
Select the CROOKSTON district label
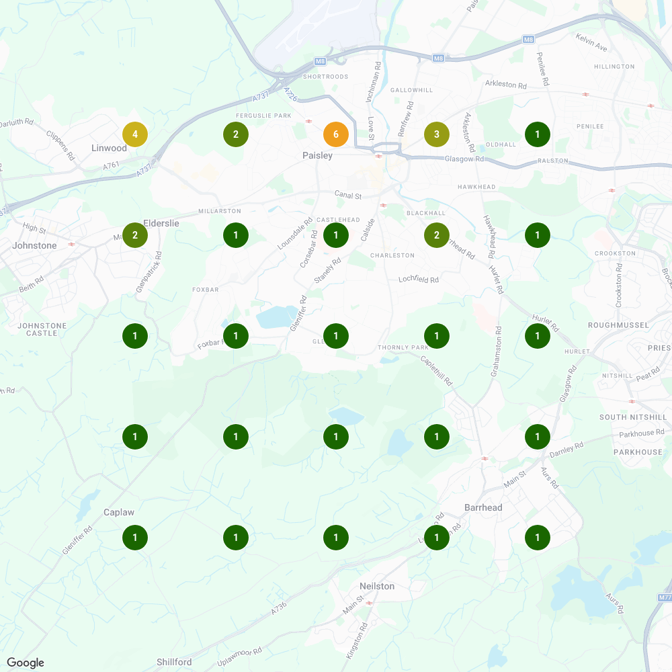(615, 253)
